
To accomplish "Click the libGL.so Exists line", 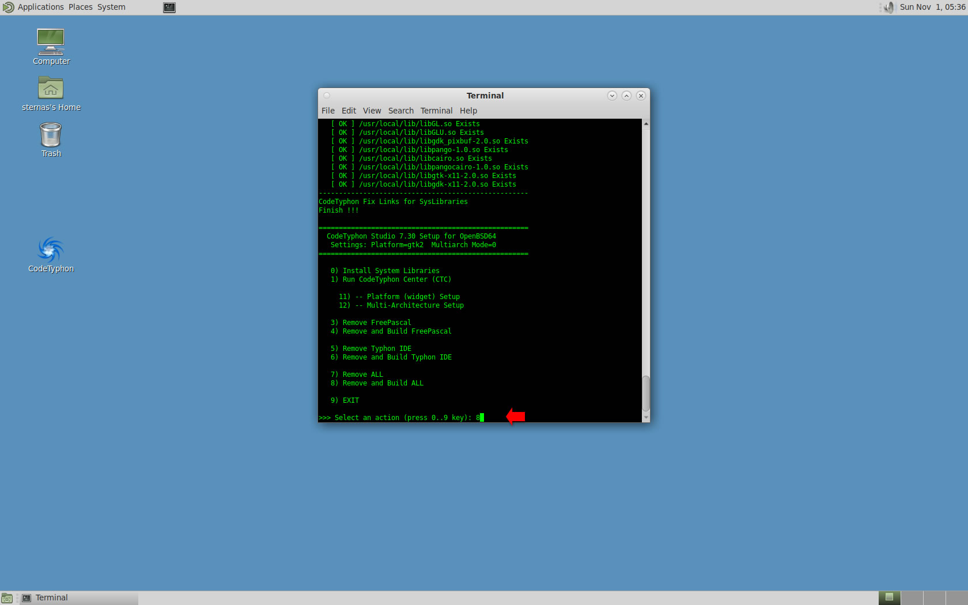I will pyautogui.click(x=405, y=124).
